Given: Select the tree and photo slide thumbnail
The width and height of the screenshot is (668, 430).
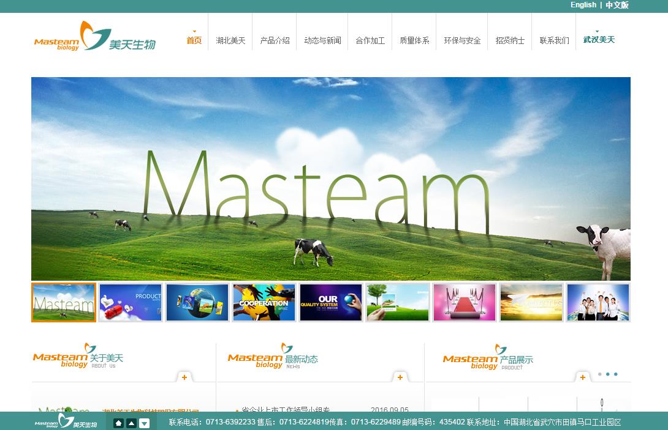Looking at the screenshot, I should coord(398,302).
